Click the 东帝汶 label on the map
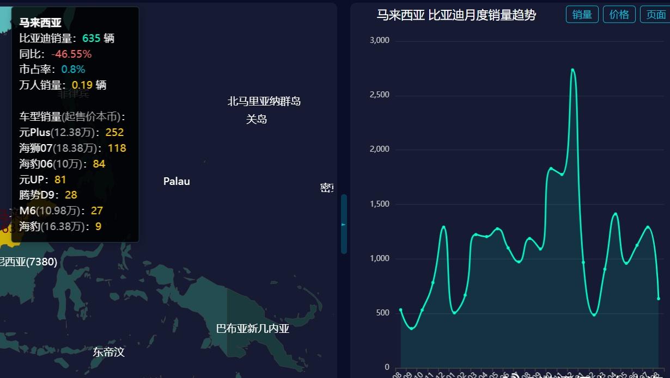 108,352
